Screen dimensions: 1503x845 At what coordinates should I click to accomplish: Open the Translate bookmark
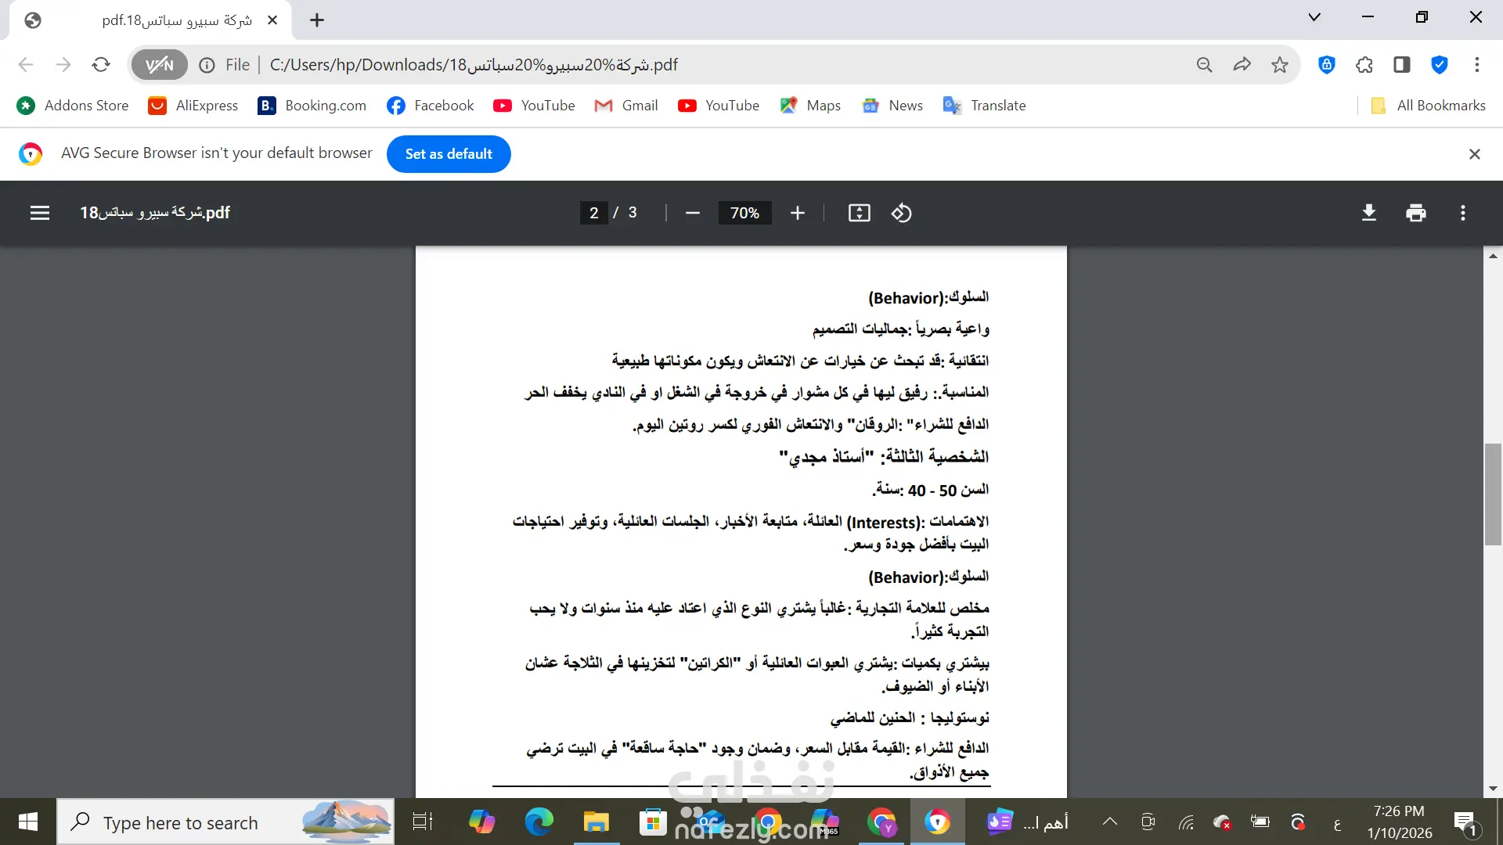(985, 106)
